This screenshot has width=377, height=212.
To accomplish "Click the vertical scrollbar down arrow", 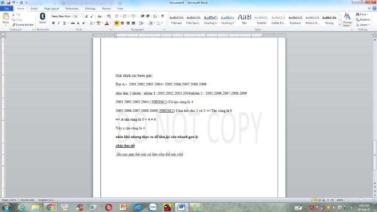I will (x=375, y=183).
